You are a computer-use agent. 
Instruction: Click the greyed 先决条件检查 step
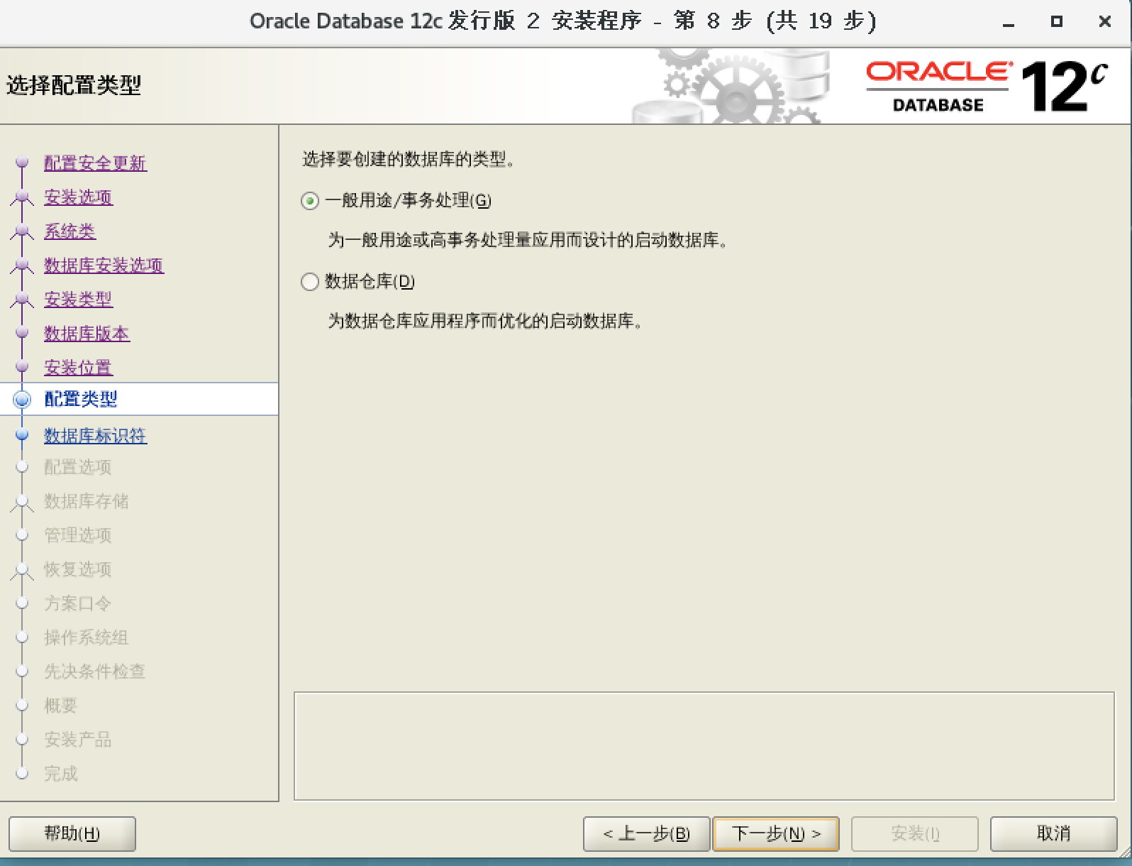pos(95,672)
